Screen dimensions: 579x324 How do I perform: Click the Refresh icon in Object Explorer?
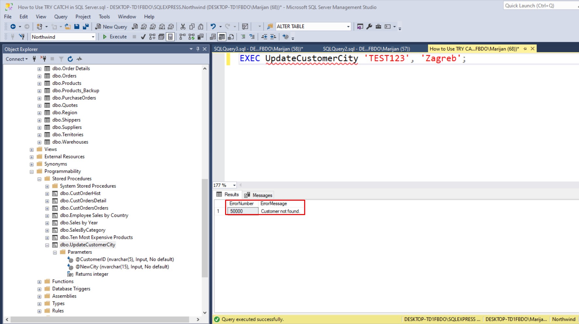click(70, 59)
